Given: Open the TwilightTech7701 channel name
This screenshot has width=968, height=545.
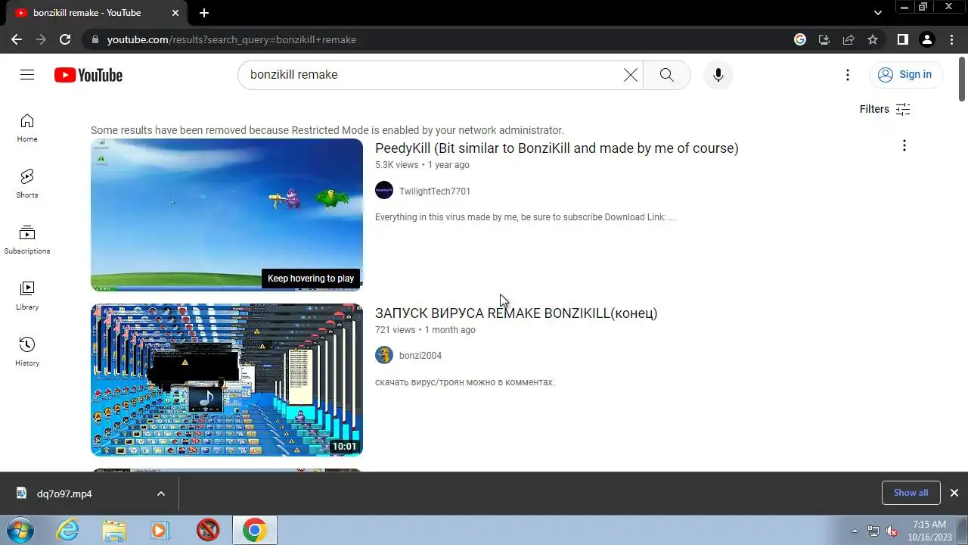Looking at the screenshot, I should (x=435, y=192).
